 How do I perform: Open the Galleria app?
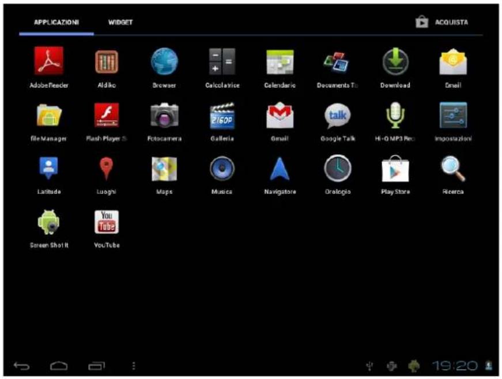[222, 115]
